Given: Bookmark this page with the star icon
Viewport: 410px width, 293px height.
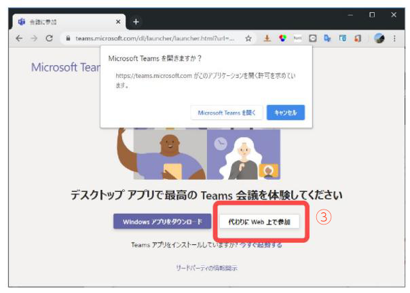Looking at the screenshot, I should [249, 39].
